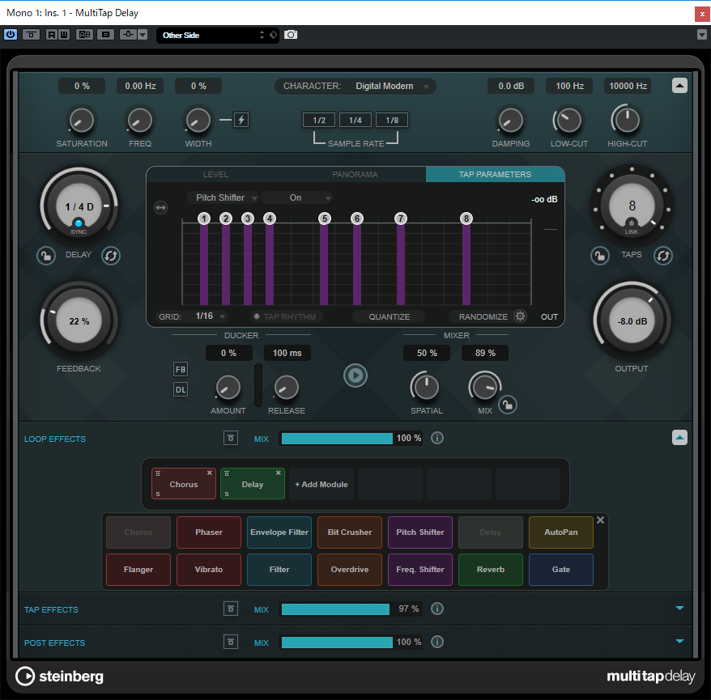Click the Loop Effects info icon
The image size is (711, 700).
pyautogui.click(x=436, y=438)
